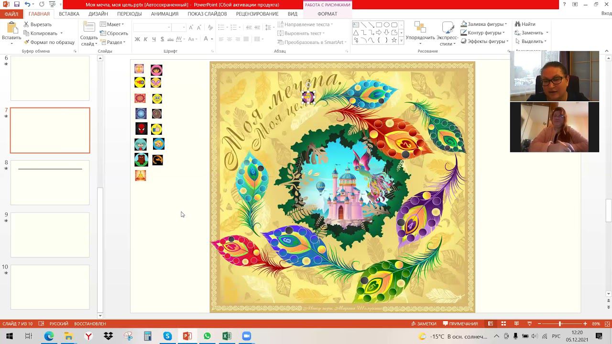
Task: Open the ФАЙЛ menu
Action: [11, 14]
